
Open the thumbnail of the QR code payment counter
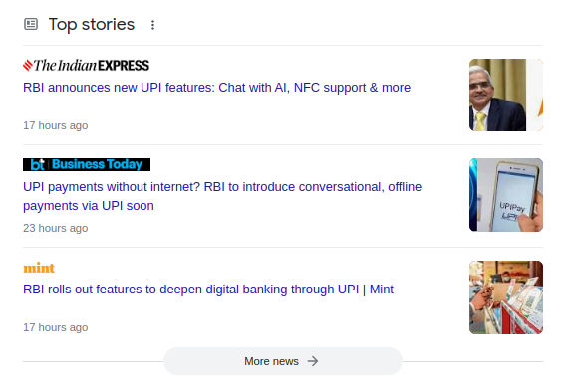(506, 297)
